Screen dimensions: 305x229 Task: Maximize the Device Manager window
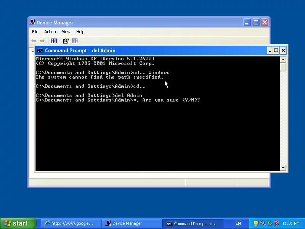pyautogui.click(x=256, y=23)
